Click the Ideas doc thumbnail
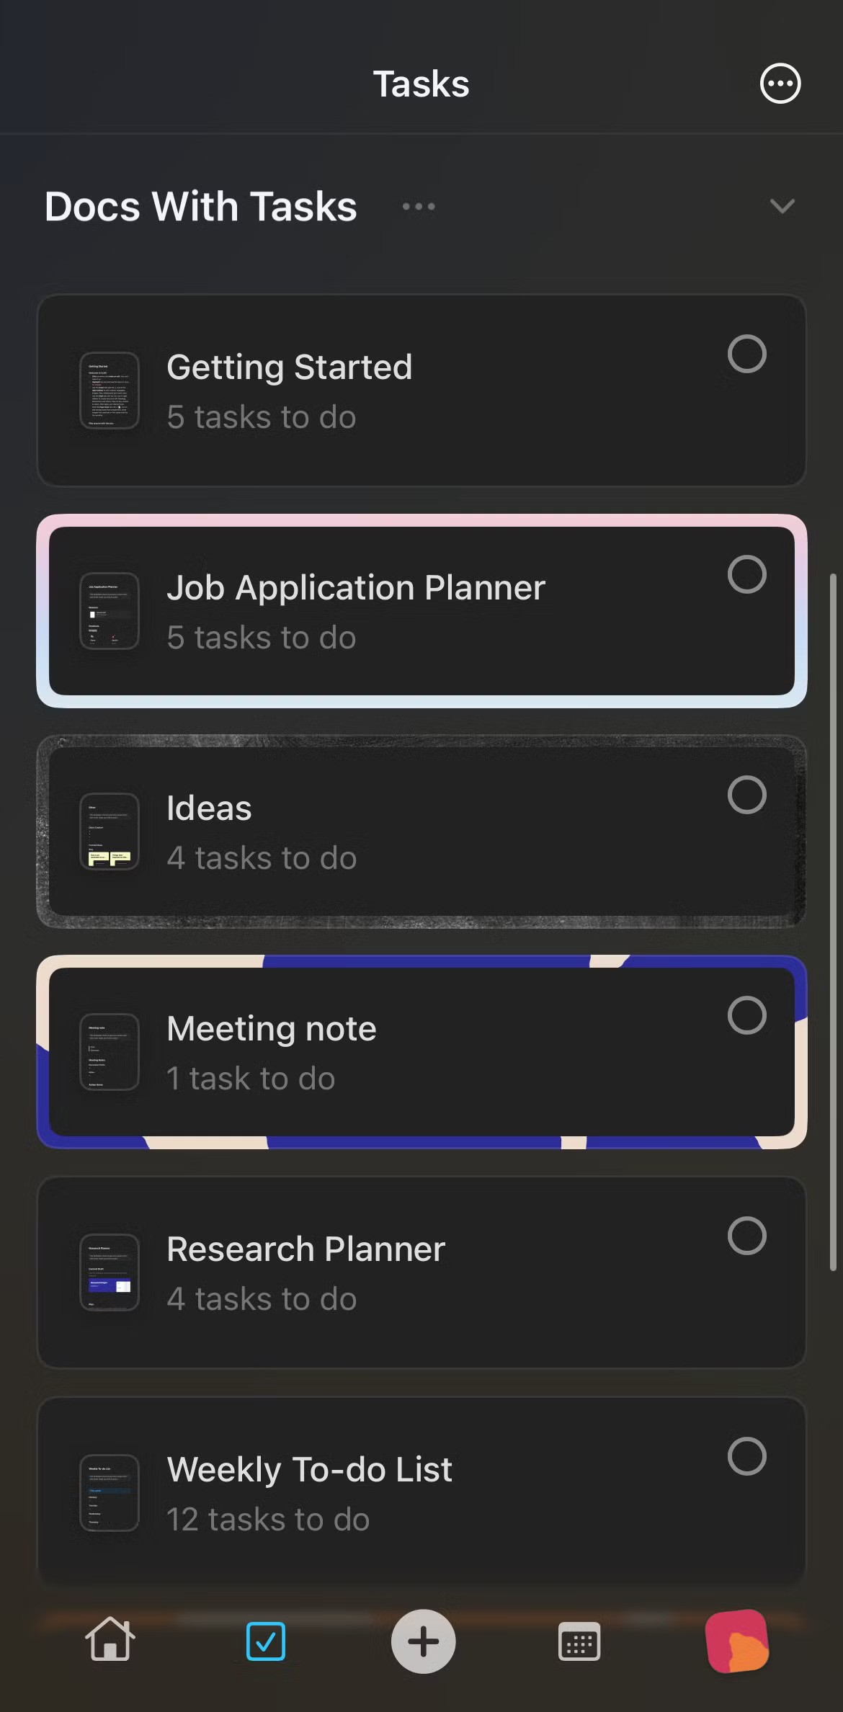Image resolution: width=843 pixels, height=1712 pixels. pyautogui.click(x=110, y=832)
